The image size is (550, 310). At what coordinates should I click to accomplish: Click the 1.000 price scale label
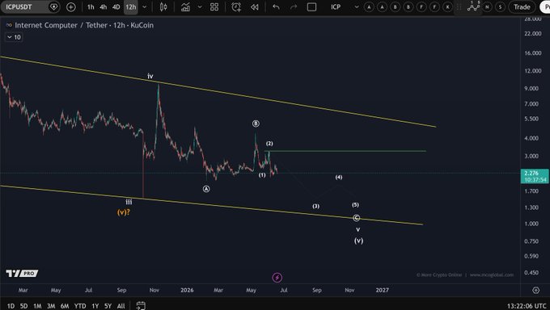click(x=531, y=224)
